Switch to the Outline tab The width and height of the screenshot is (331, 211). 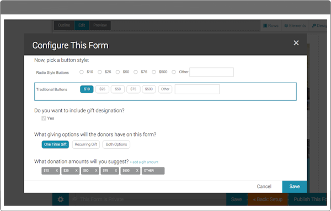tap(64, 25)
